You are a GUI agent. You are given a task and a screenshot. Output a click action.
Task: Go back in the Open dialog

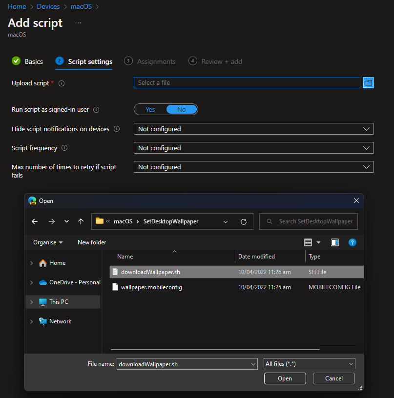[35, 221]
